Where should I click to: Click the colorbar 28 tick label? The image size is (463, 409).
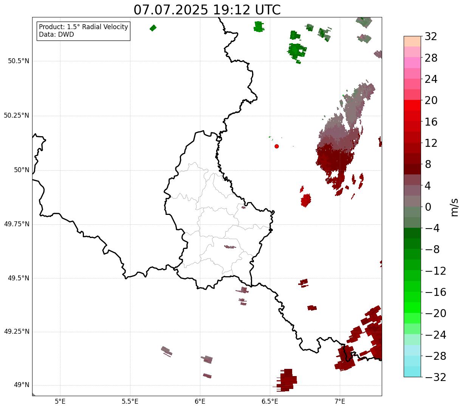click(431, 58)
